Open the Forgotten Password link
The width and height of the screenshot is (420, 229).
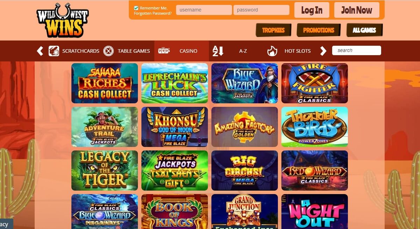click(153, 13)
